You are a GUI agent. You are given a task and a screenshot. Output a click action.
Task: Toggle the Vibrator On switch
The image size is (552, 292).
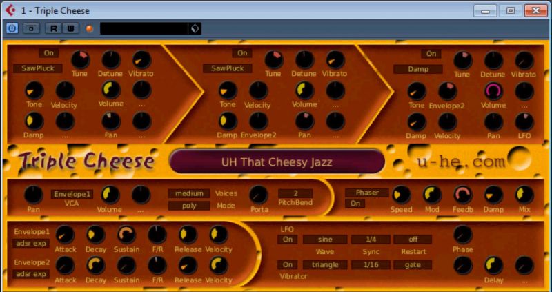coord(288,264)
